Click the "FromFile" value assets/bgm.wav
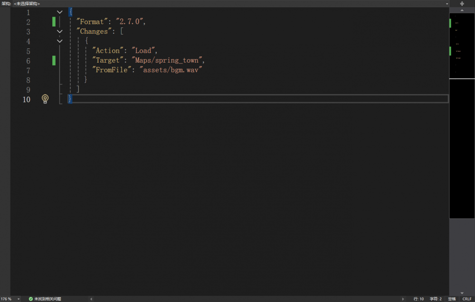Screen dimensions: 475x302 (x=170, y=70)
